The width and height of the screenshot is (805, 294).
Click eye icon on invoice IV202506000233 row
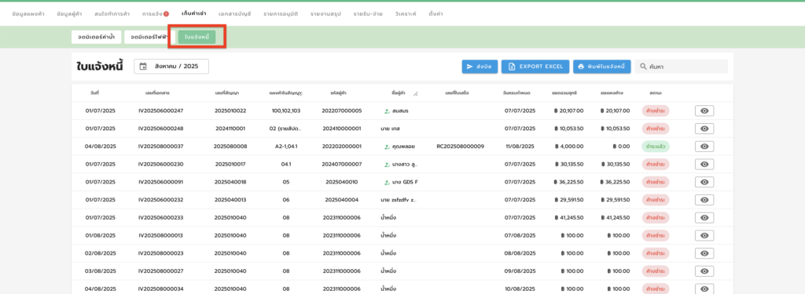click(704, 218)
